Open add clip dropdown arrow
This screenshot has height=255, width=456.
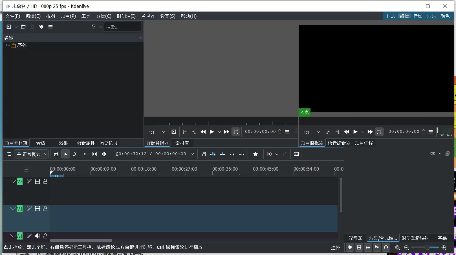(16, 27)
